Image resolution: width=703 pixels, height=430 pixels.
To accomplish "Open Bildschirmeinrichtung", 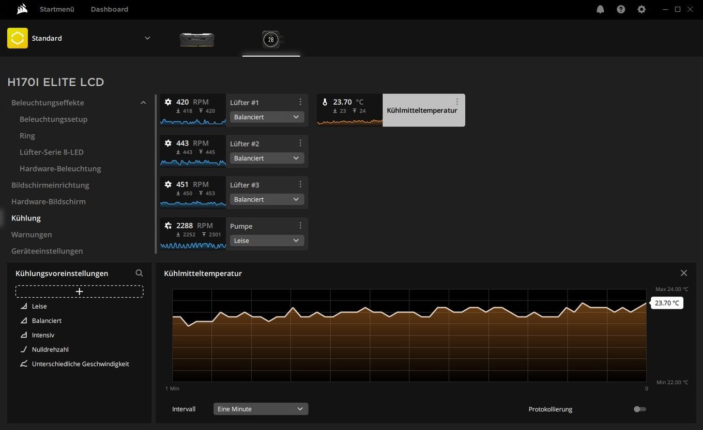I will [x=50, y=185].
